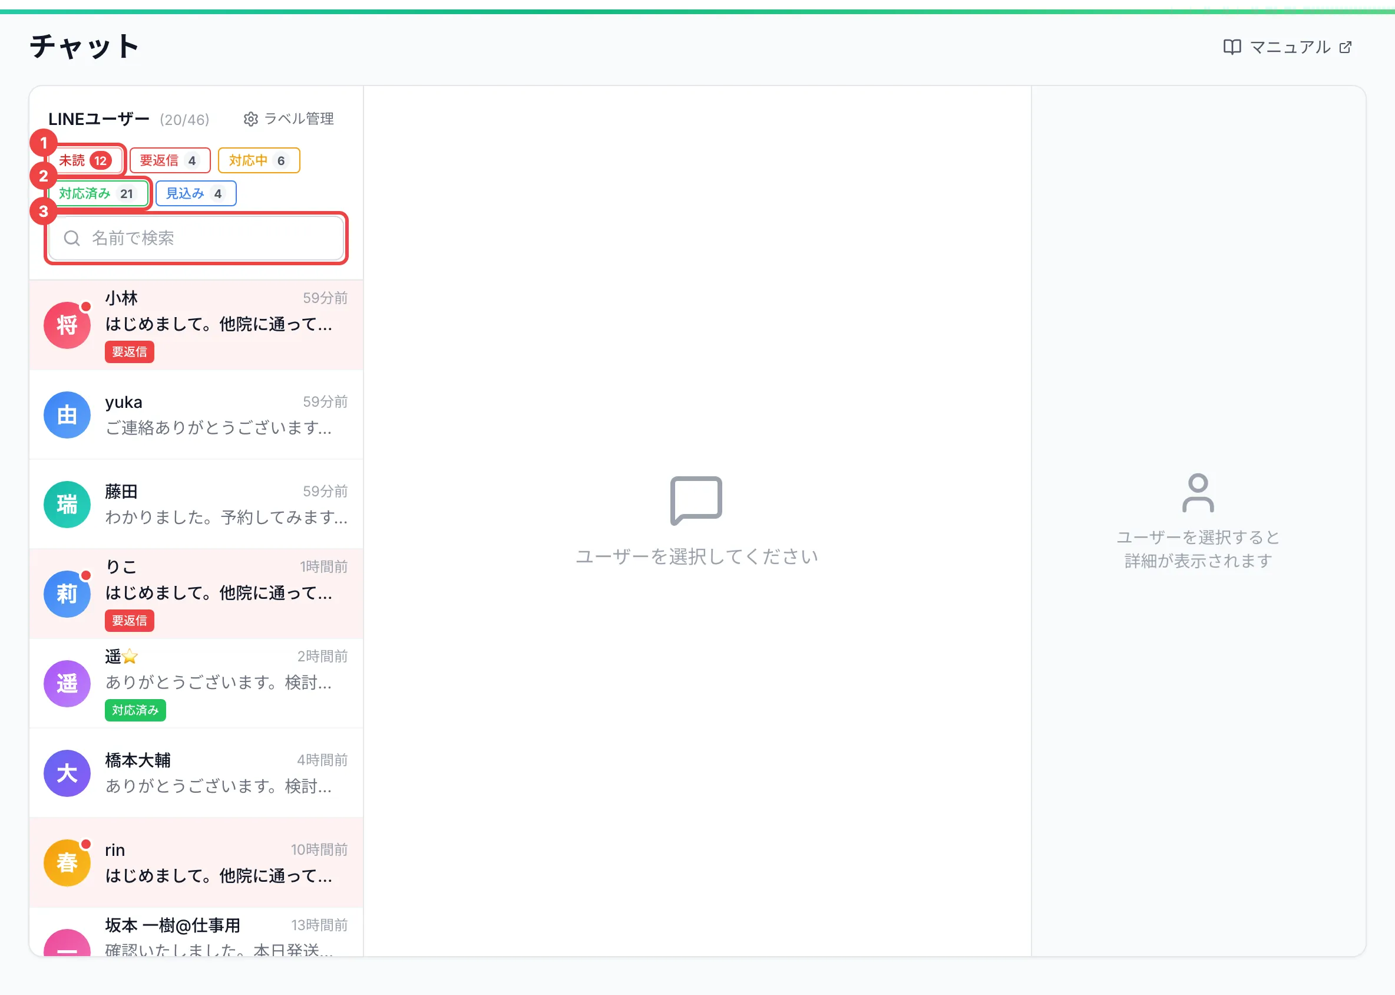The image size is (1395, 995).
Task: Open the 橋本大輔 conversation
Action: (x=196, y=773)
